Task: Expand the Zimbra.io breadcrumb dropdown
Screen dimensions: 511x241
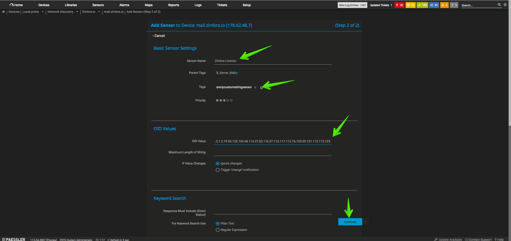Action: [x=99, y=12]
